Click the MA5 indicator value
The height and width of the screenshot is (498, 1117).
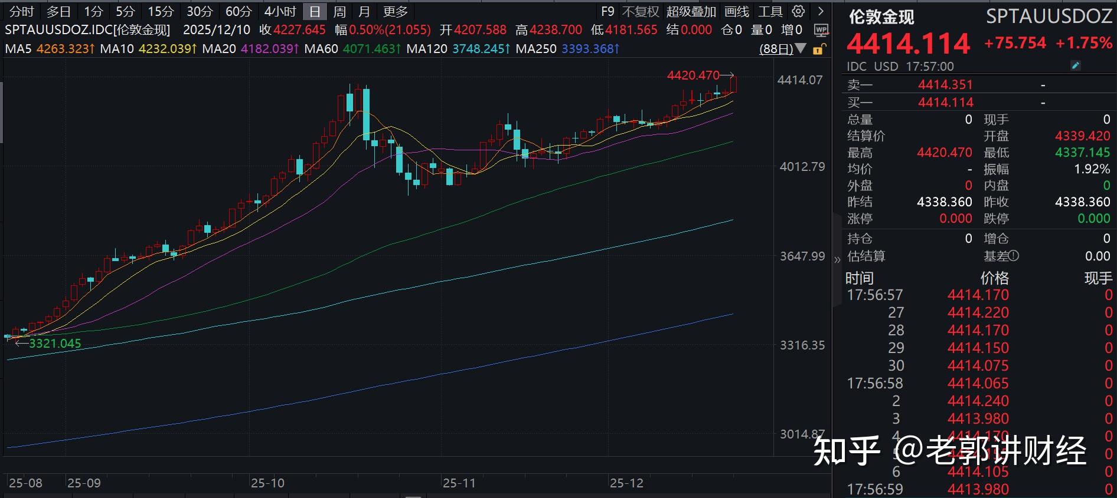[x=66, y=48]
